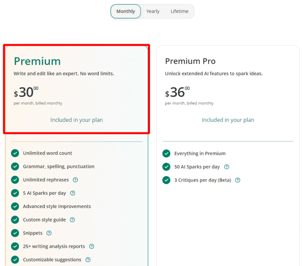Select the Monthly billing tab
303x266 pixels.
(x=125, y=11)
